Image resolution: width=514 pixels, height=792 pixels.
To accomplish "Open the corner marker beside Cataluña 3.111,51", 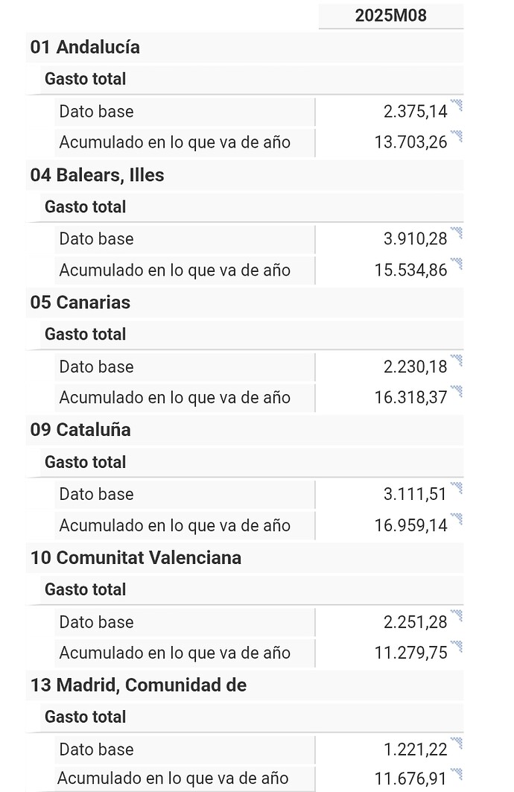I will [x=457, y=487].
